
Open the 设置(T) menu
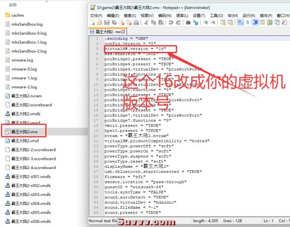[x=199, y=16]
